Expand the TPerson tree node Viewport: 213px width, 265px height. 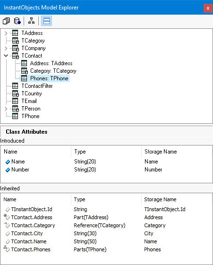click(x=6, y=109)
